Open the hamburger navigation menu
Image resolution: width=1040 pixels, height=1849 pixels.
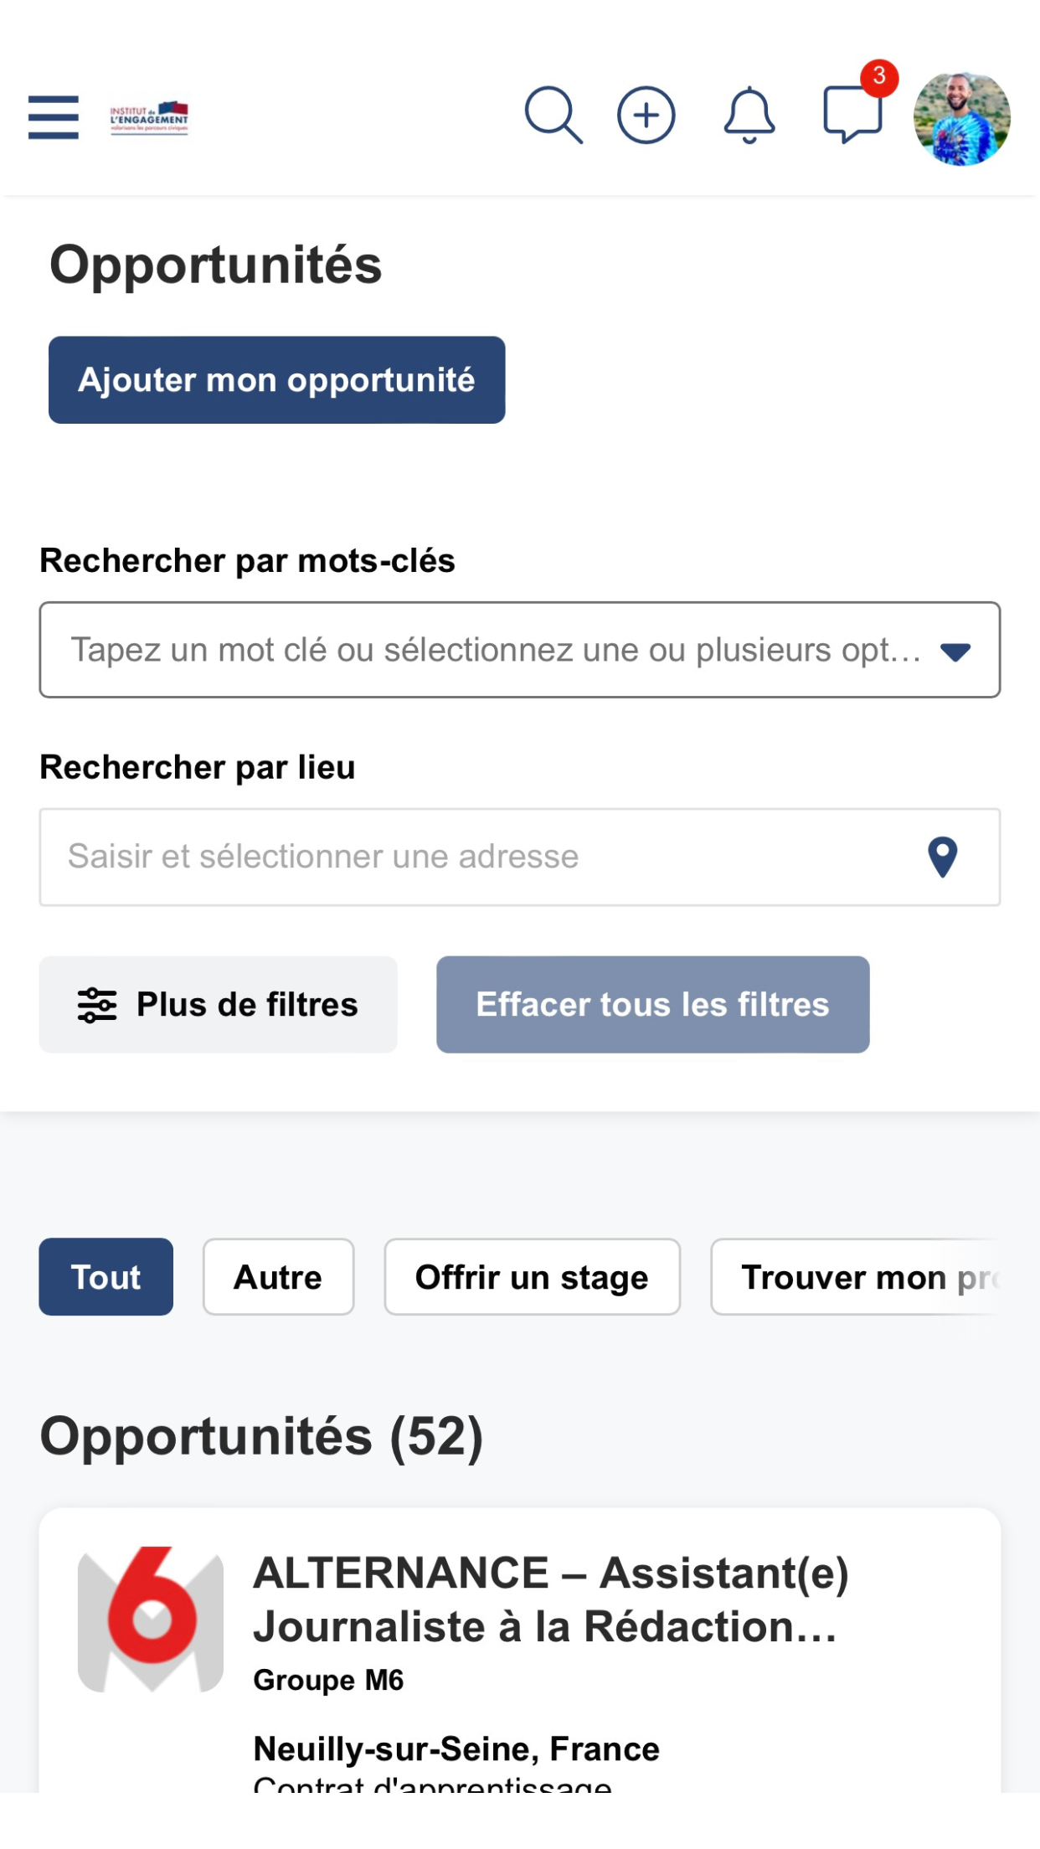point(54,117)
